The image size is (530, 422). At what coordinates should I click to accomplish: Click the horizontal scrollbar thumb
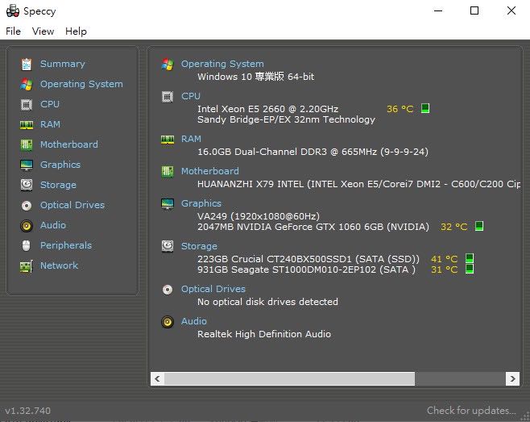[289, 378]
